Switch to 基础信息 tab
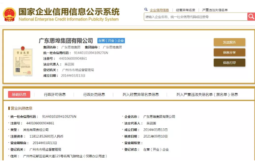 point(19,94)
